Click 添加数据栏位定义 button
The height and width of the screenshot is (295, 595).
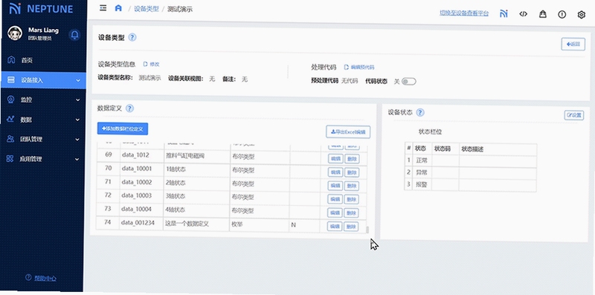click(x=123, y=129)
